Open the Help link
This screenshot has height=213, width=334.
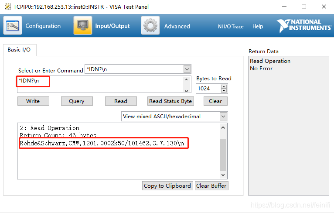[x=258, y=27]
